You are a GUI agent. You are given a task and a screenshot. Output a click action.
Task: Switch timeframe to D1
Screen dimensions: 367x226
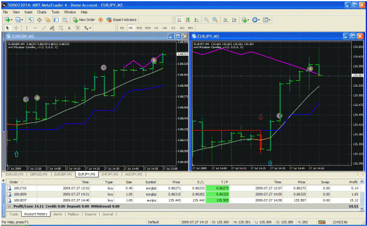(173, 28)
